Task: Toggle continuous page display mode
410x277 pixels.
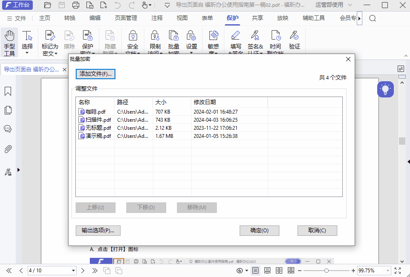Action: [267, 270]
